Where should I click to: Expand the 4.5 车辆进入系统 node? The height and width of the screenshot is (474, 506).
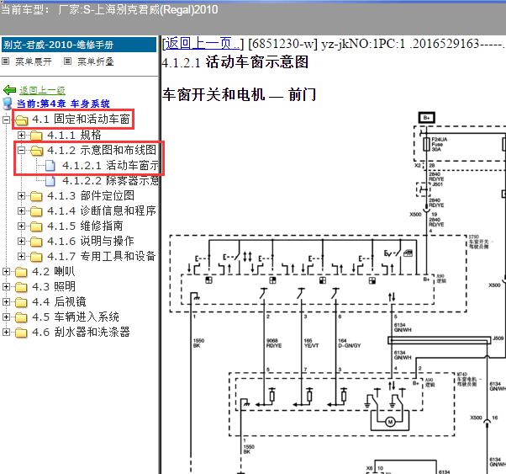tap(6, 317)
